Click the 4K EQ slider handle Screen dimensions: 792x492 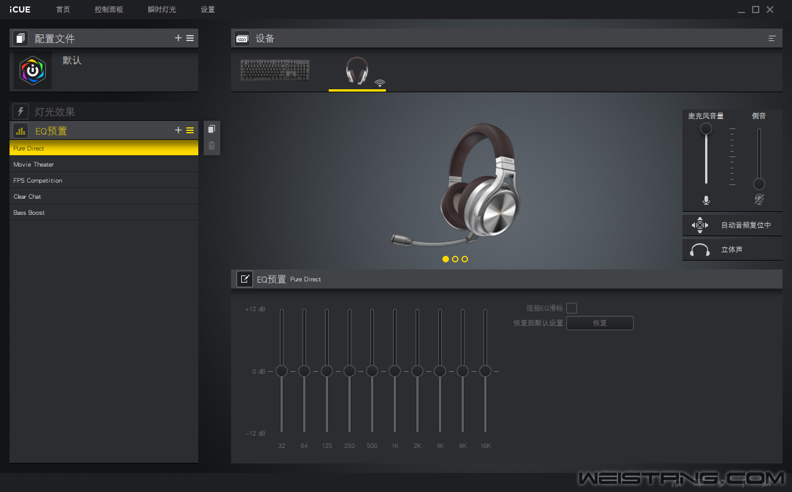coord(440,371)
